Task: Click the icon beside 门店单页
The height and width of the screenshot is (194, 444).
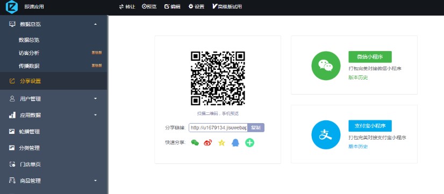Action: 12,164
